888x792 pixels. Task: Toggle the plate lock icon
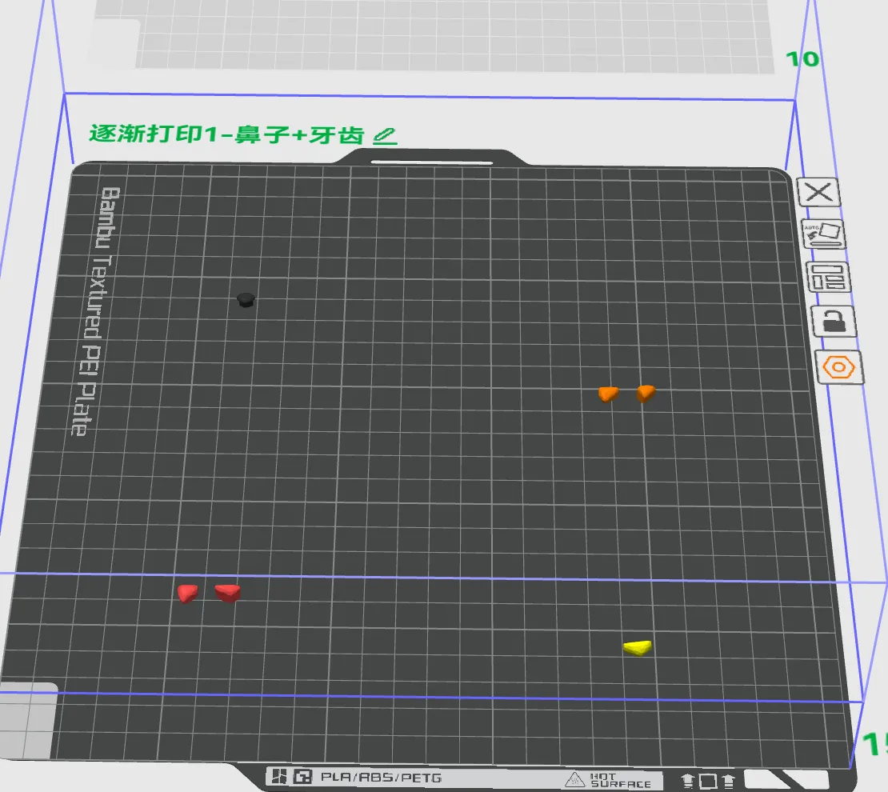click(x=833, y=322)
